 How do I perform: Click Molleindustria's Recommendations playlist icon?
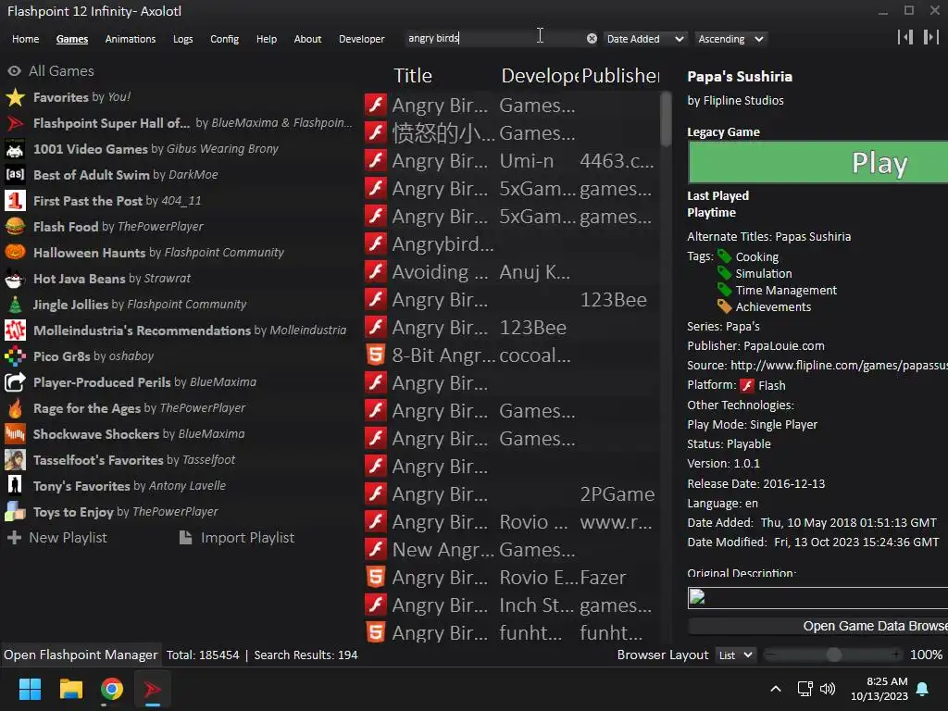15,331
